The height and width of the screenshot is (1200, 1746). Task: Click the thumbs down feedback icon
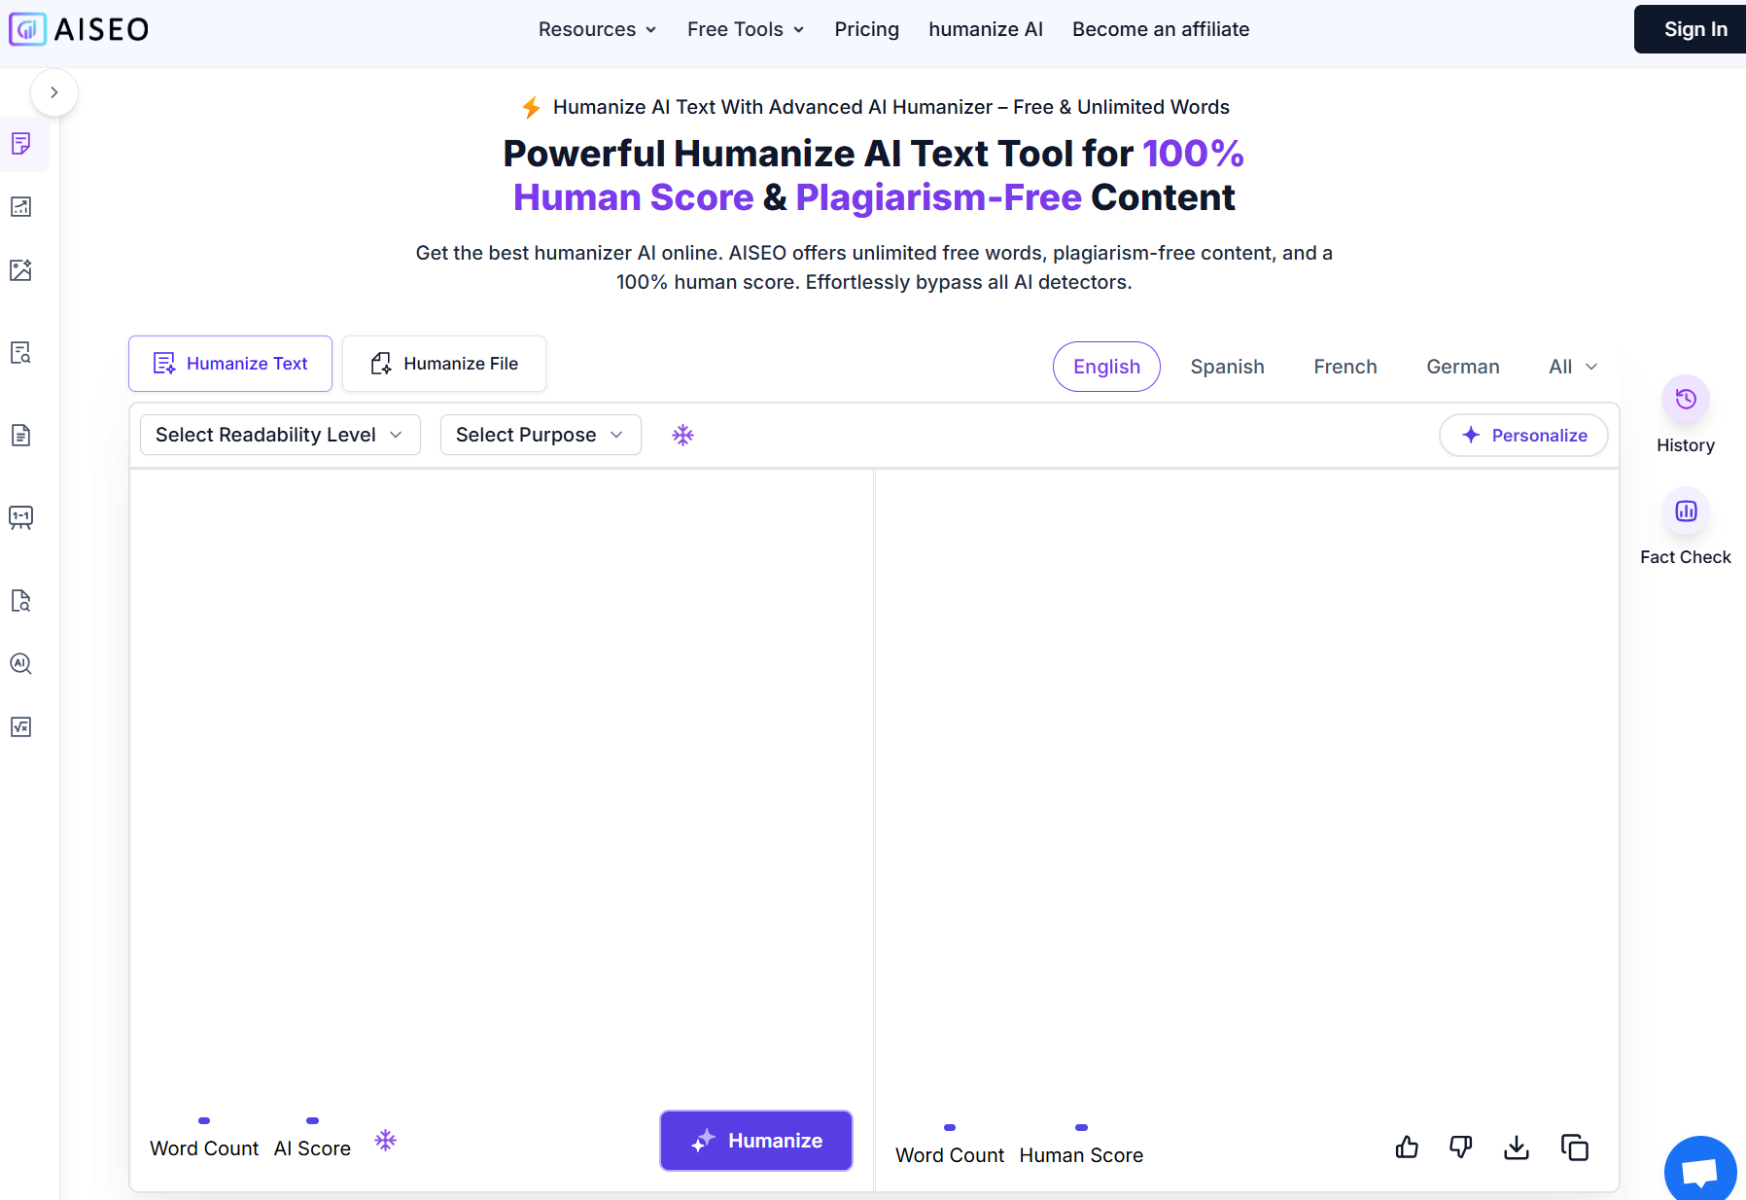coord(1460,1147)
